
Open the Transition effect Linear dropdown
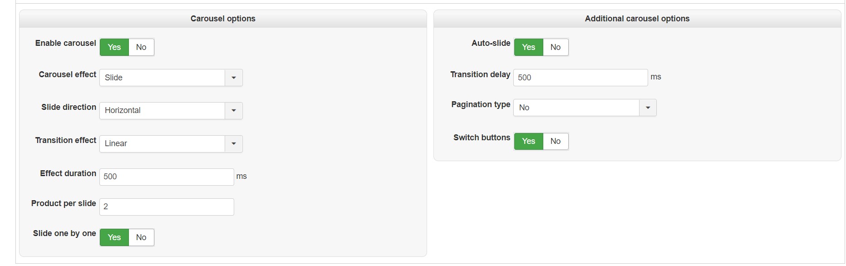click(x=171, y=144)
